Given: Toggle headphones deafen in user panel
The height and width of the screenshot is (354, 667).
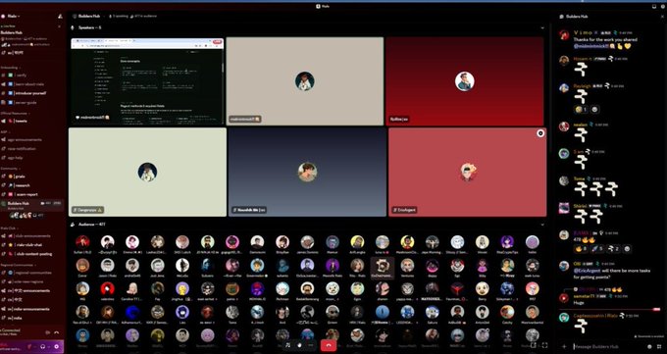Looking at the screenshot, I should click(x=43, y=346).
